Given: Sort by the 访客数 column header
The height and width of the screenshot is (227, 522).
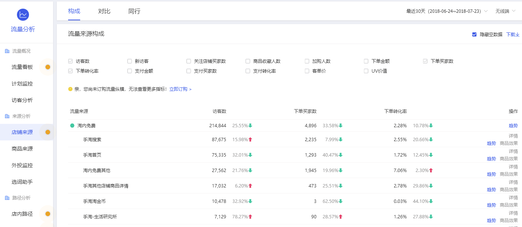Looking at the screenshot, I should pyautogui.click(x=219, y=111).
